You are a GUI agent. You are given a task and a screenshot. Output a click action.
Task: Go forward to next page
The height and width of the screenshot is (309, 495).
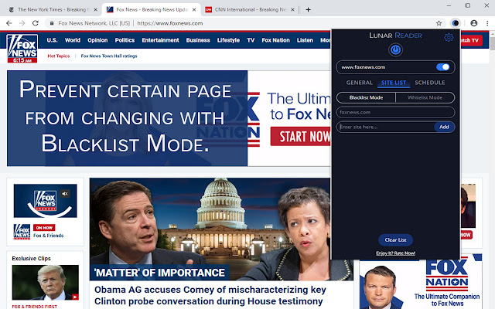coord(22,23)
